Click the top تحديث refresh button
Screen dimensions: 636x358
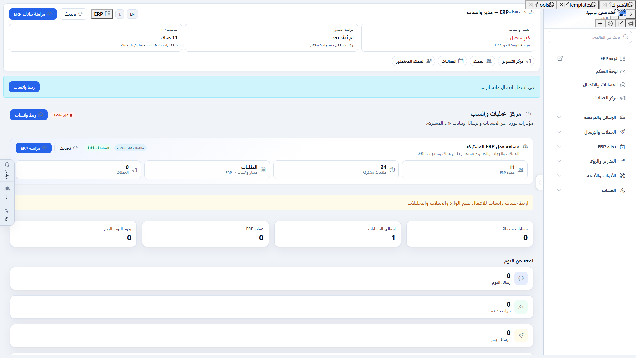pyautogui.click(x=74, y=14)
